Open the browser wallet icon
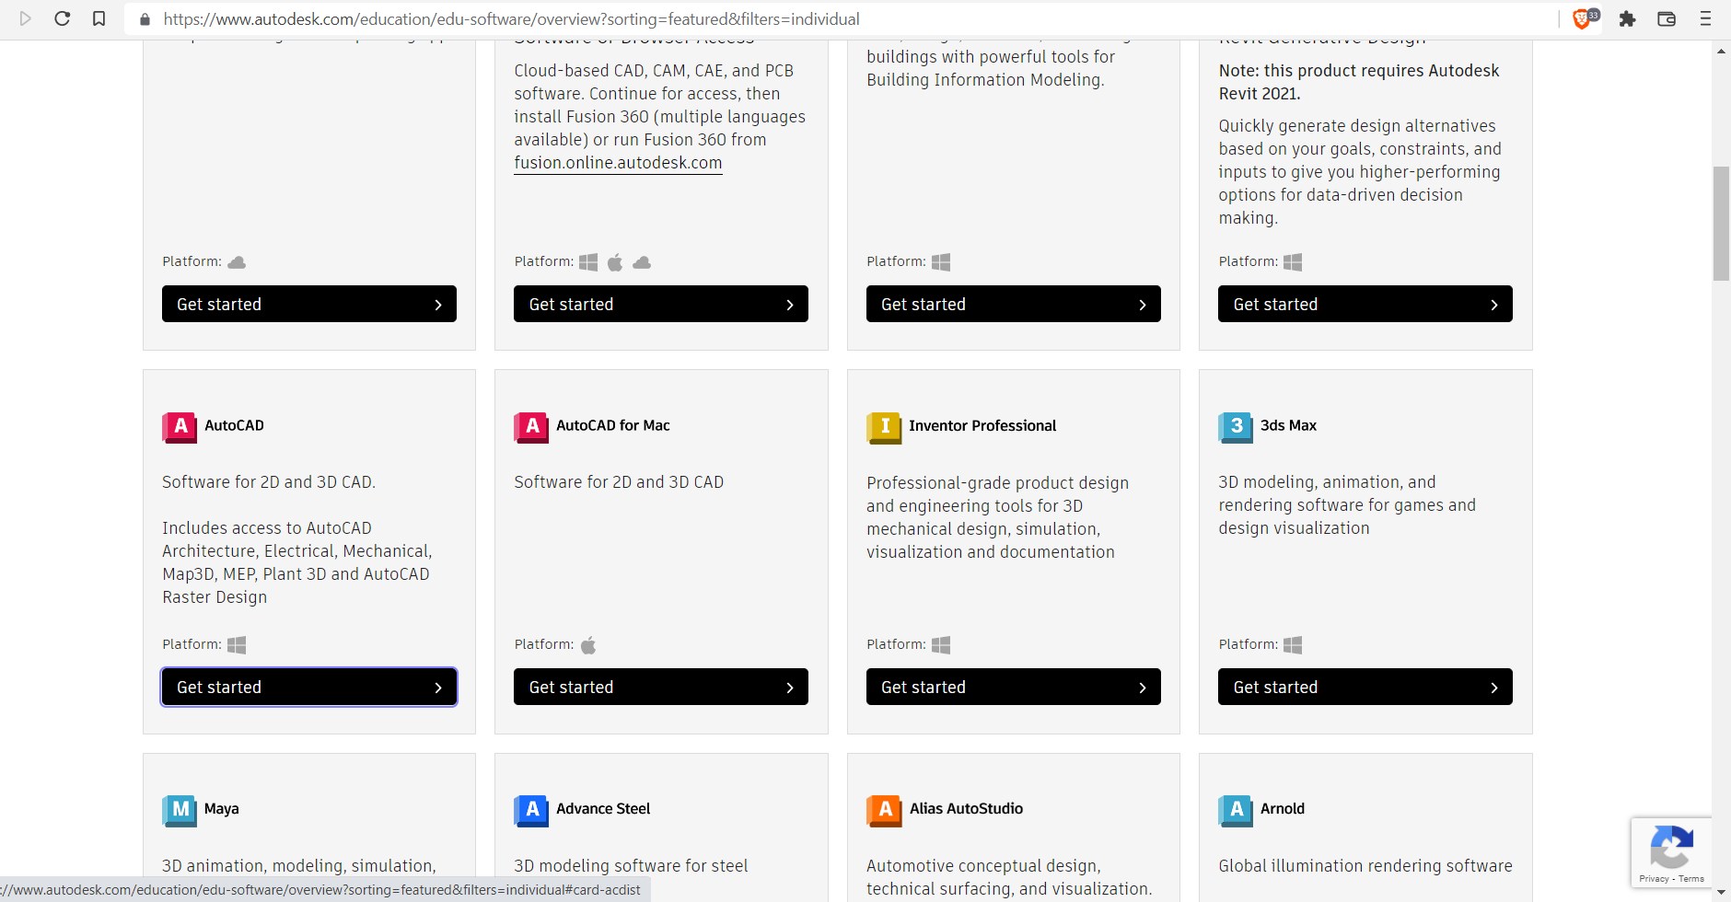This screenshot has width=1731, height=902. tap(1667, 18)
